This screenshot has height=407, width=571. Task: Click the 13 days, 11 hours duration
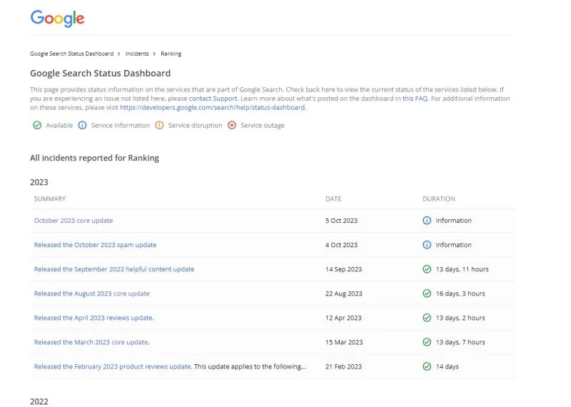point(462,269)
